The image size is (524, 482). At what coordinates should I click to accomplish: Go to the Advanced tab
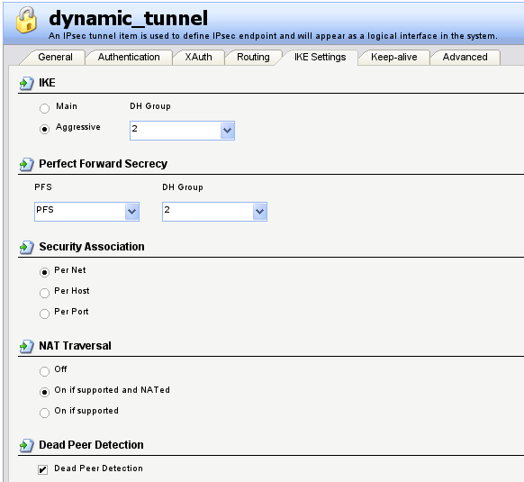pyautogui.click(x=465, y=57)
